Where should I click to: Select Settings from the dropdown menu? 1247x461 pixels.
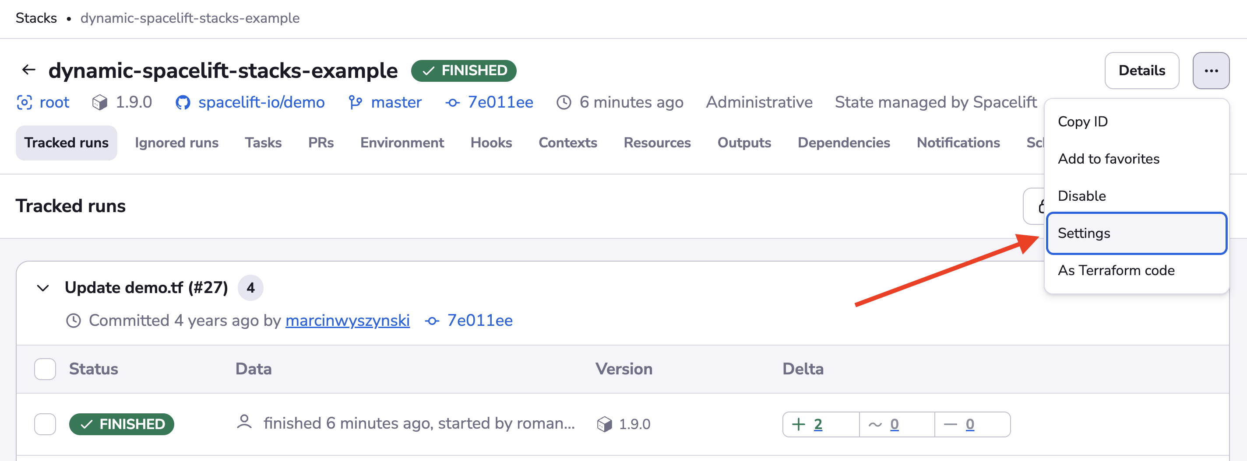pyautogui.click(x=1136, y=233)
